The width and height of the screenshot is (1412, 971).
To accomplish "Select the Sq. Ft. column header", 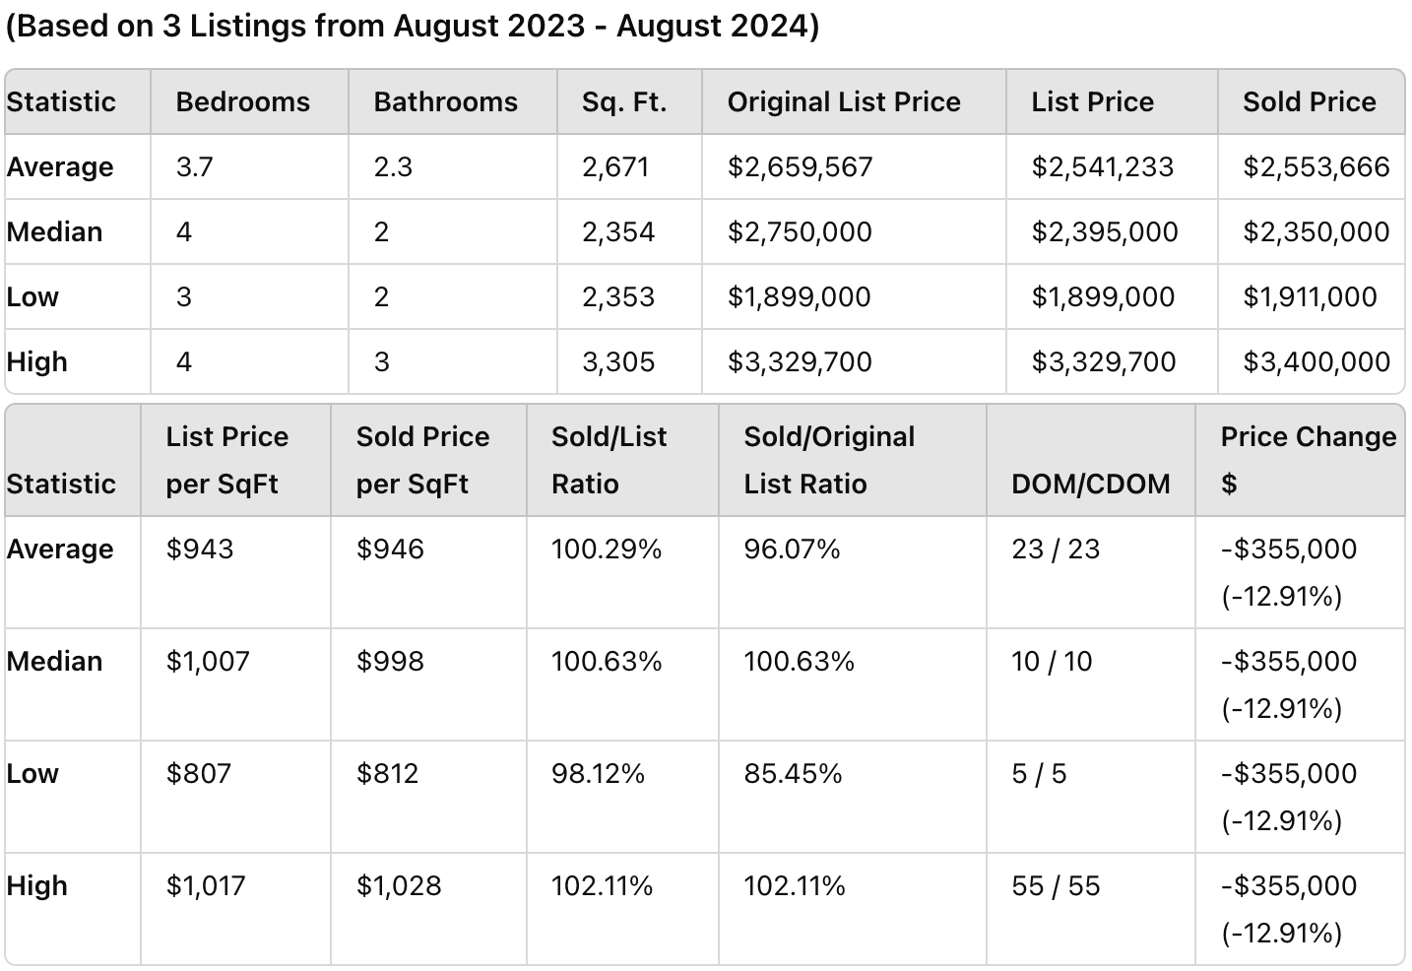I will click(x=624, y=101).
